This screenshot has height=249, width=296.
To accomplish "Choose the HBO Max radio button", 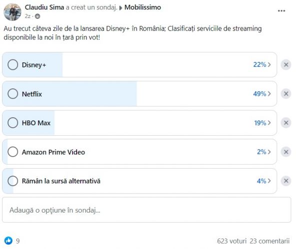I will click(13, 123).
